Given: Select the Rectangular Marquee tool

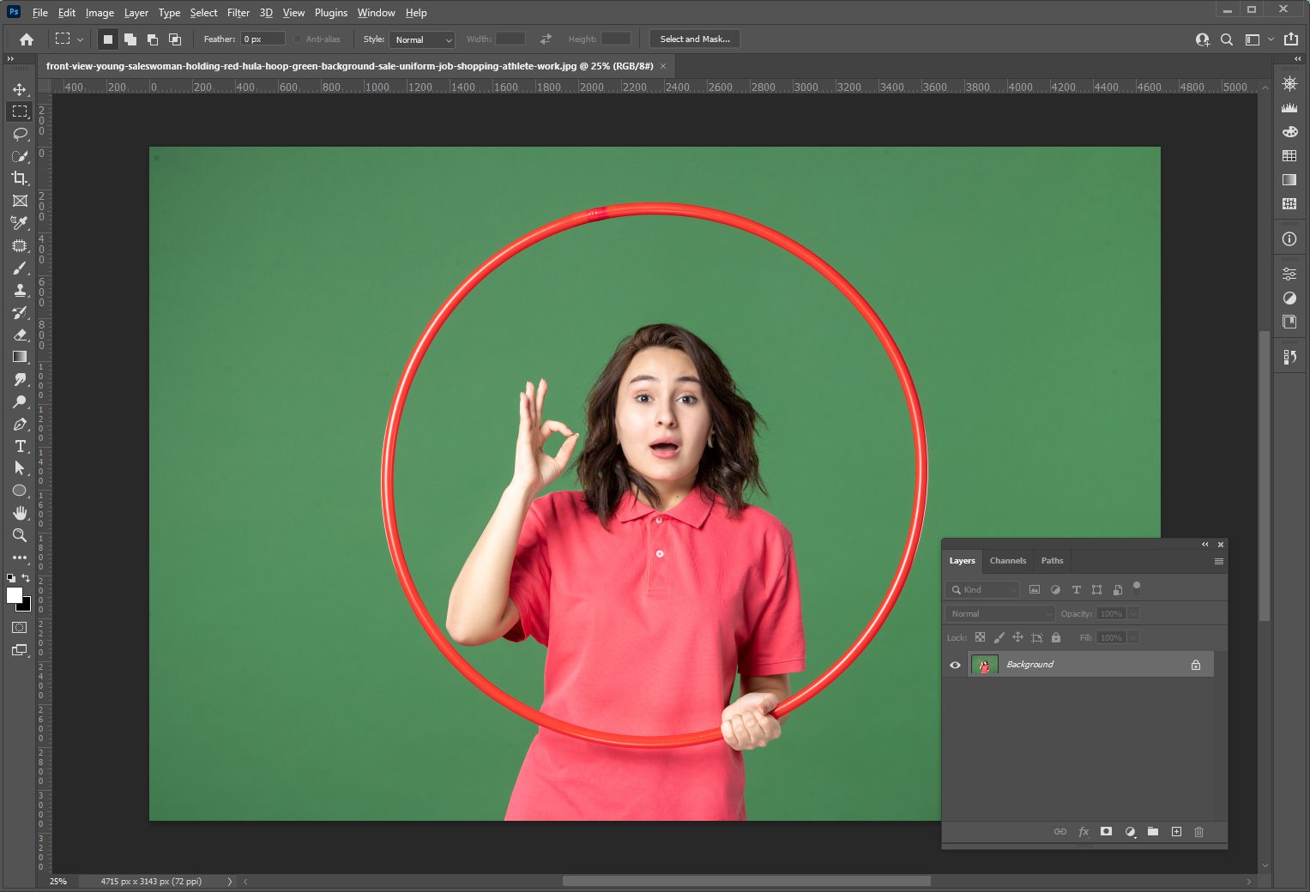Looking at the screenshot, I should pyautogui.click(x=20, y=111).
